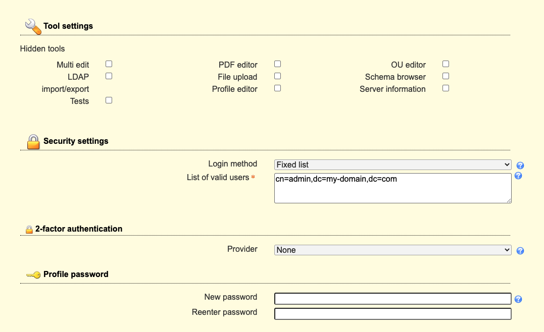This screenshot has width=544, height=332.
Task: Hide the PDF editor tool
Action: click(x=277, y=63)
